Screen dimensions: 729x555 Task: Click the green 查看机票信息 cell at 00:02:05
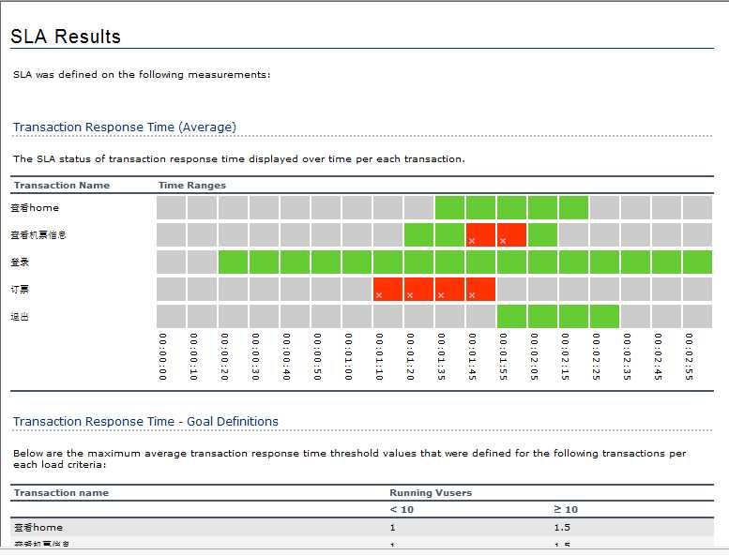[542, 235]
